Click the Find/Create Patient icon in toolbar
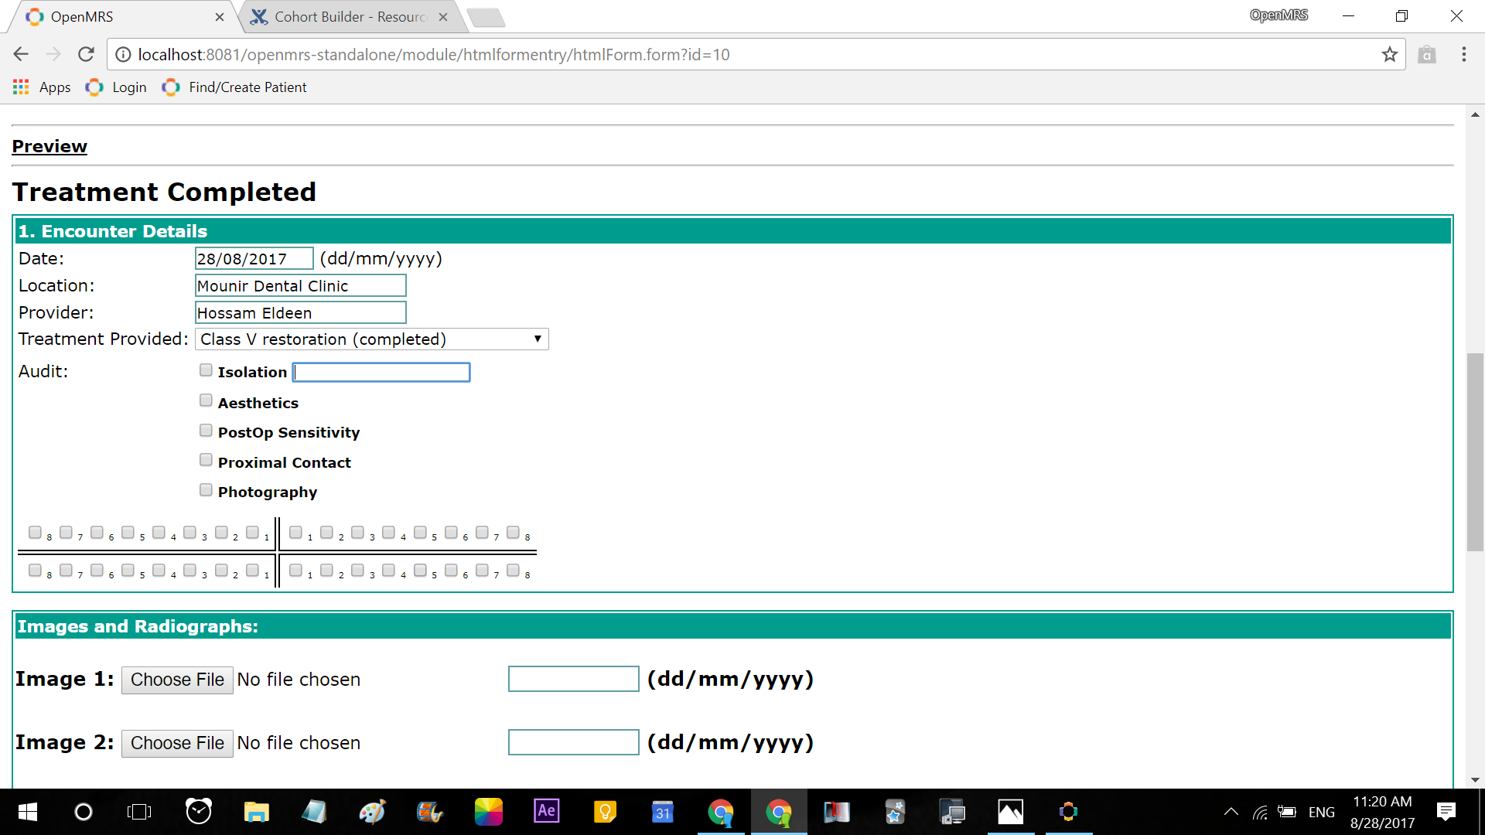 [x=172, y=87]
